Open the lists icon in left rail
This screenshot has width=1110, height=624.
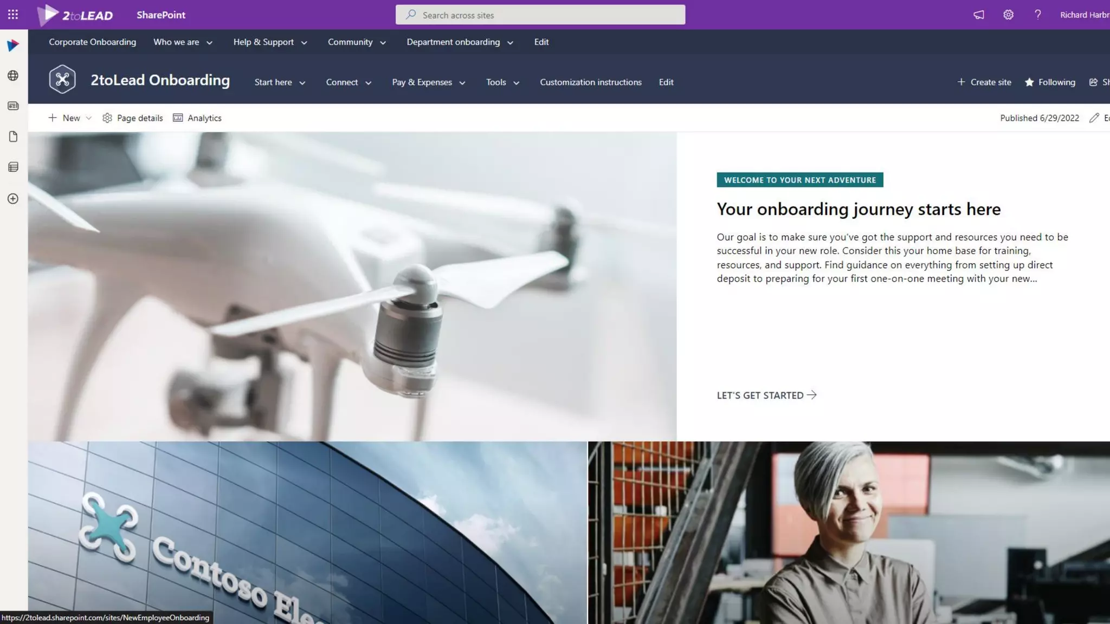13,167
